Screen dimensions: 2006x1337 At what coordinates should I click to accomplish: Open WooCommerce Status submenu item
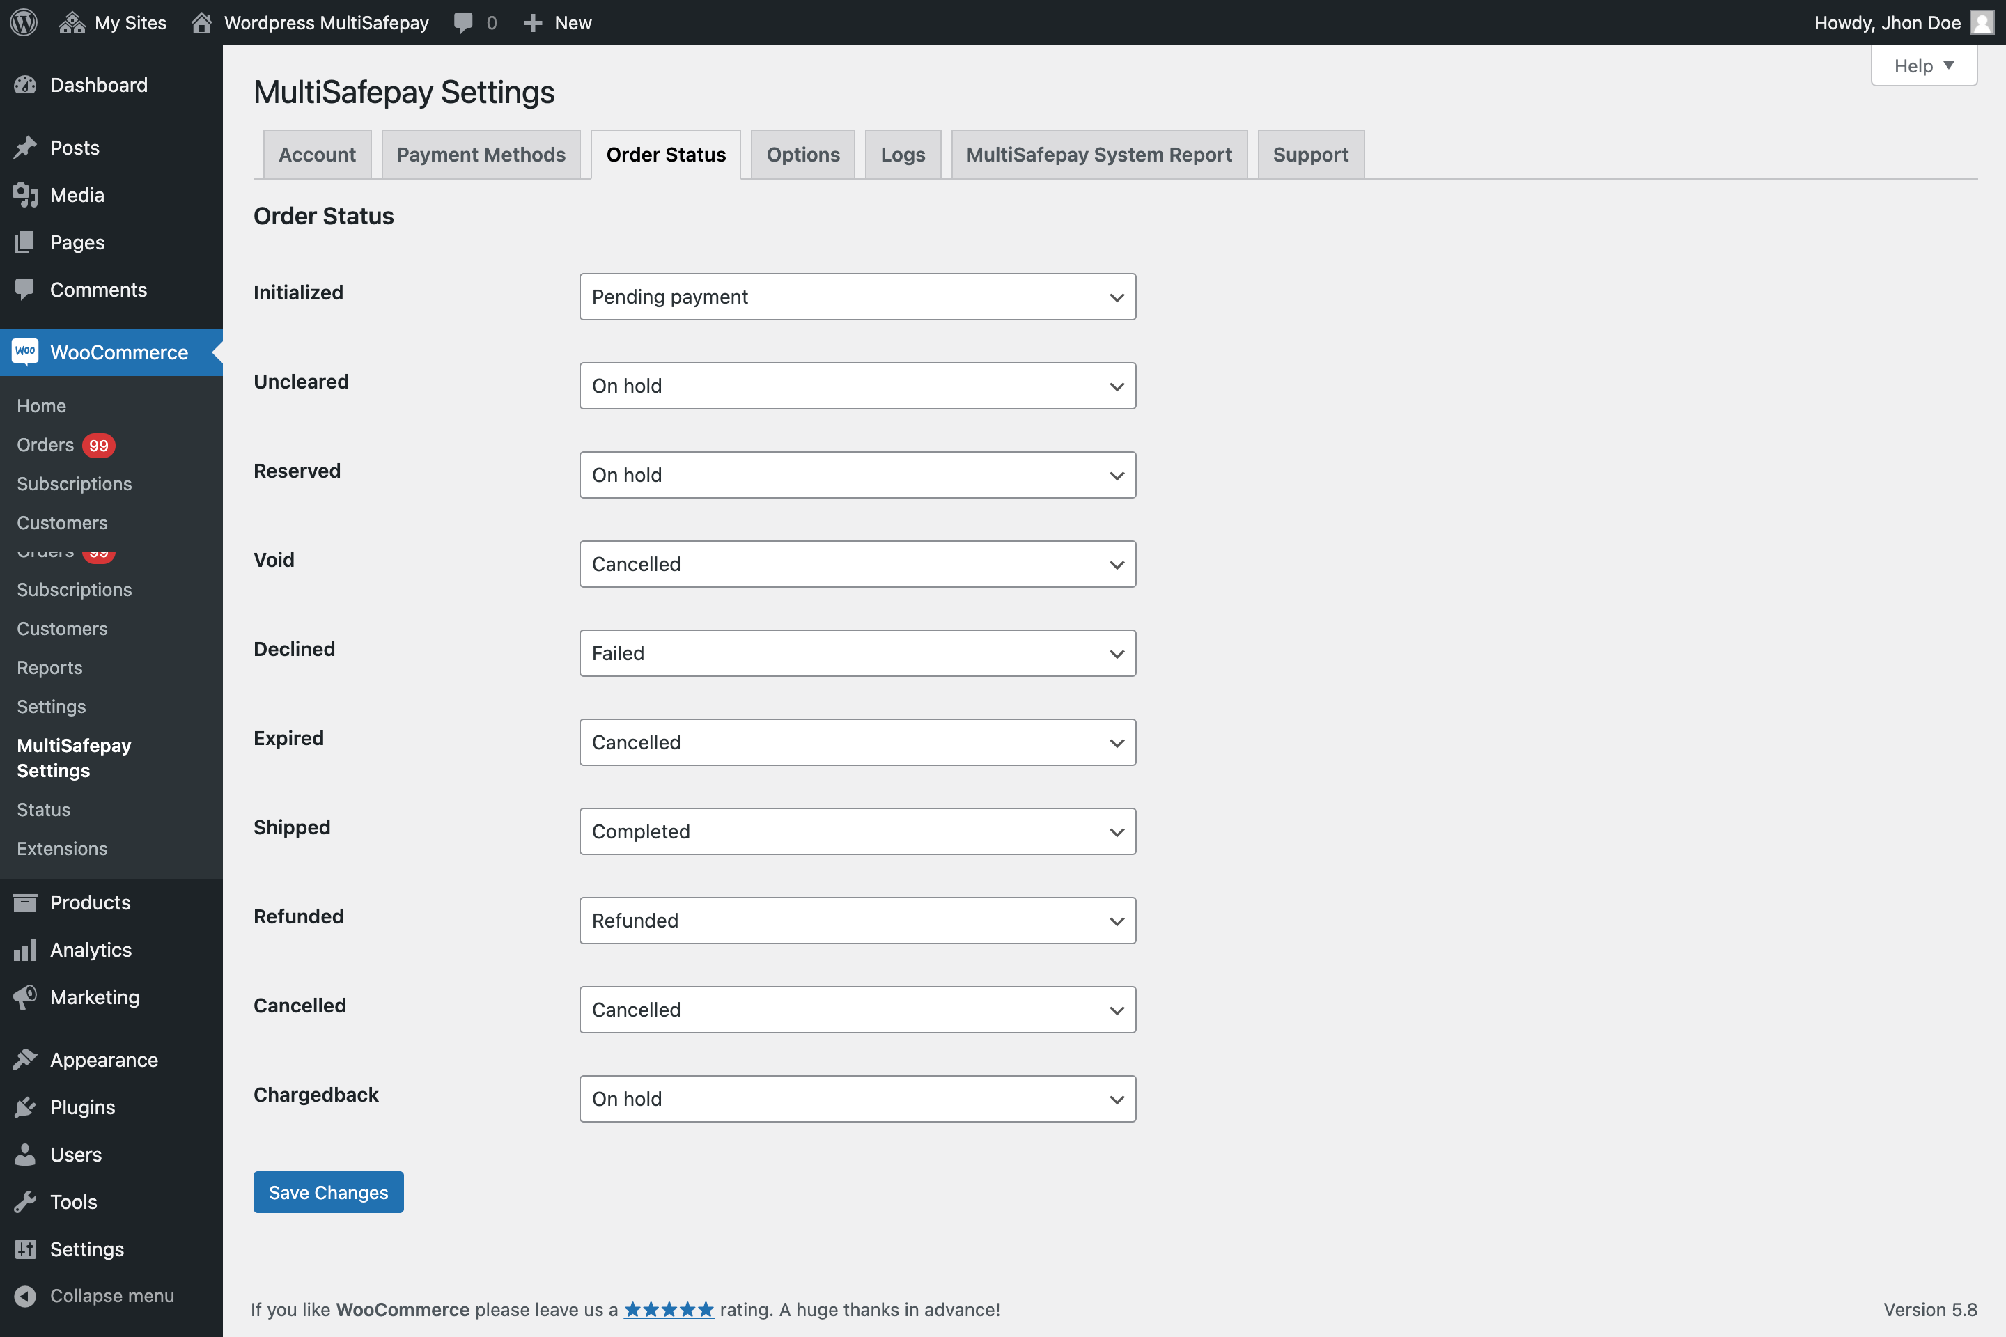pos(43,809)
